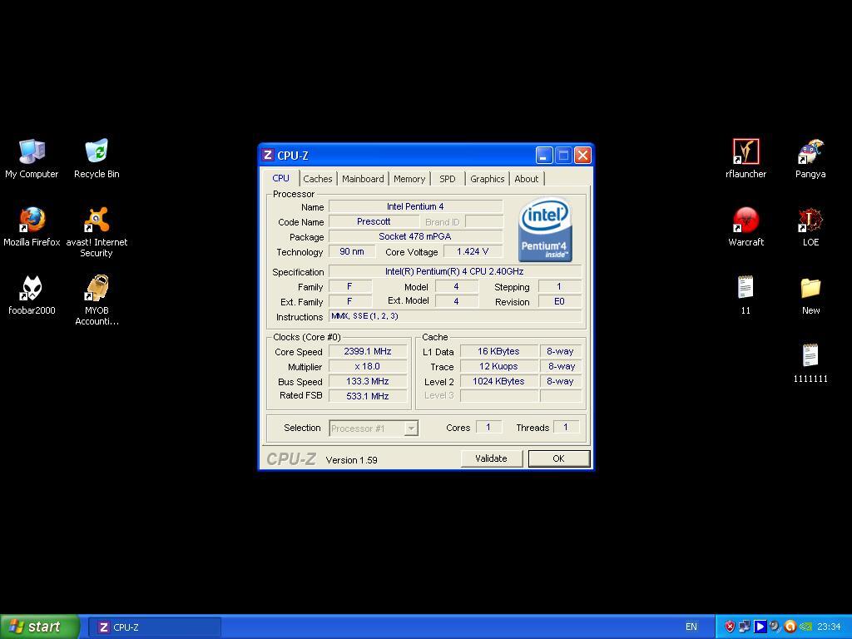This screenshot has height=639, width=852.
Task: Switch to the Mainboard tab
Action: pos(363,179)
